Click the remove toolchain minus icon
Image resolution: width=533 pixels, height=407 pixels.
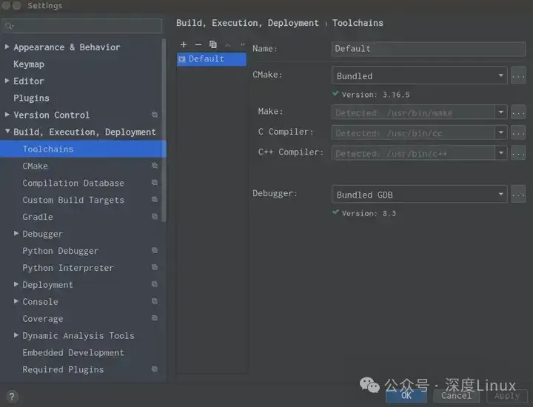[x=198, y=44]
